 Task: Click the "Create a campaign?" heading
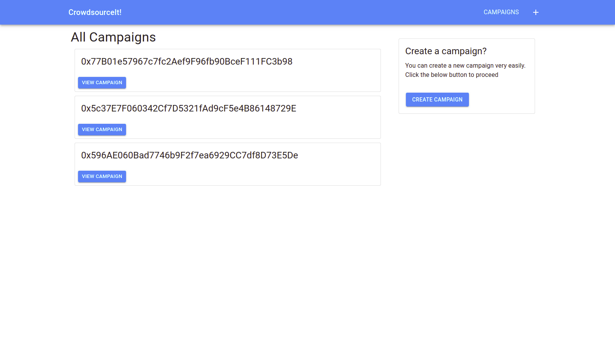coord(446,51)
